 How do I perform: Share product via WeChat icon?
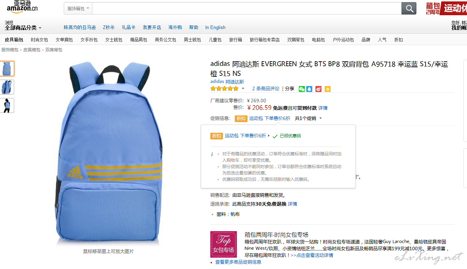(302, 89)
